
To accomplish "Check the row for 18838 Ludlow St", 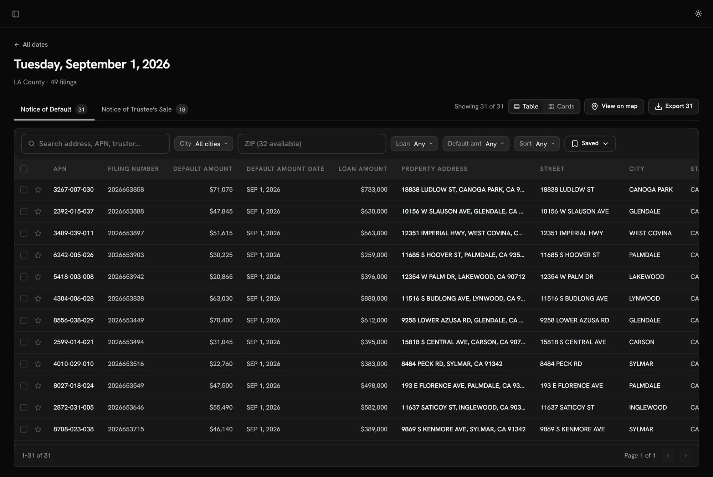I will 24,190.
